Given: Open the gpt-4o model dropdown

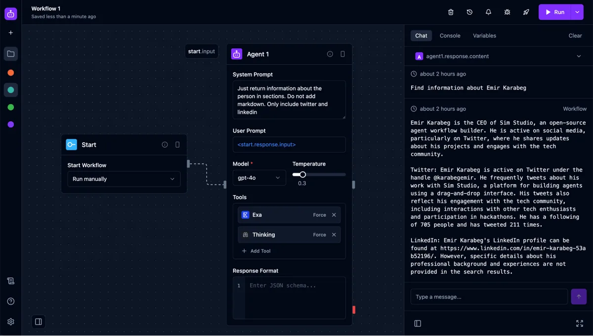Looking at the screenshot, I should coord(259,177).
